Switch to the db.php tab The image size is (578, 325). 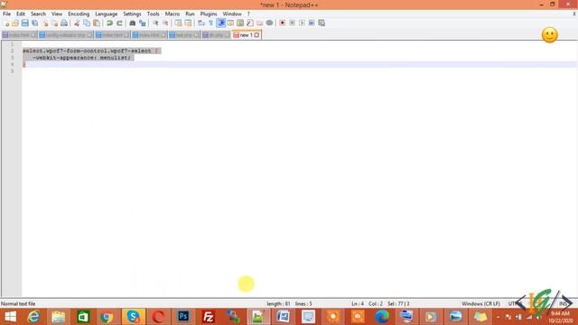click(x=217, y=35)
